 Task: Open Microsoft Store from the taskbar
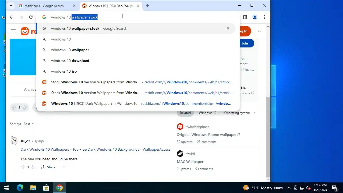tap(46, 188)
